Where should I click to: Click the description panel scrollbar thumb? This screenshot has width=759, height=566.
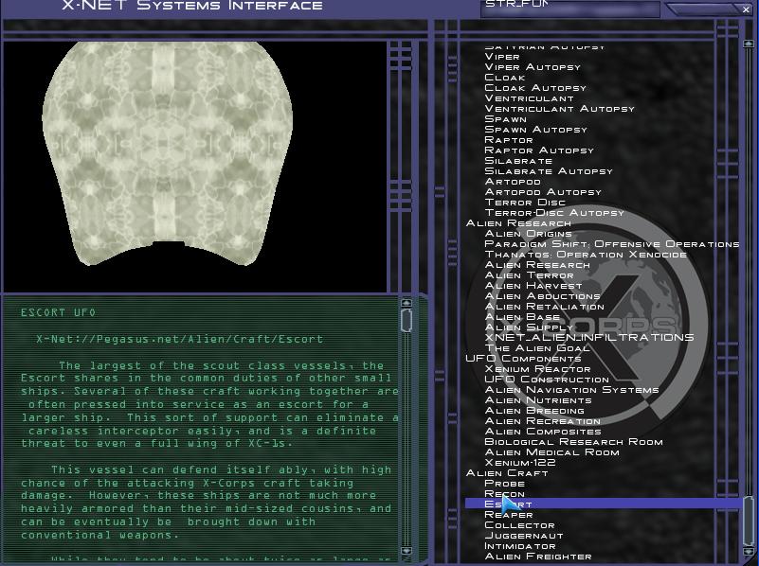pyautogui.click(x=407, y=321)
